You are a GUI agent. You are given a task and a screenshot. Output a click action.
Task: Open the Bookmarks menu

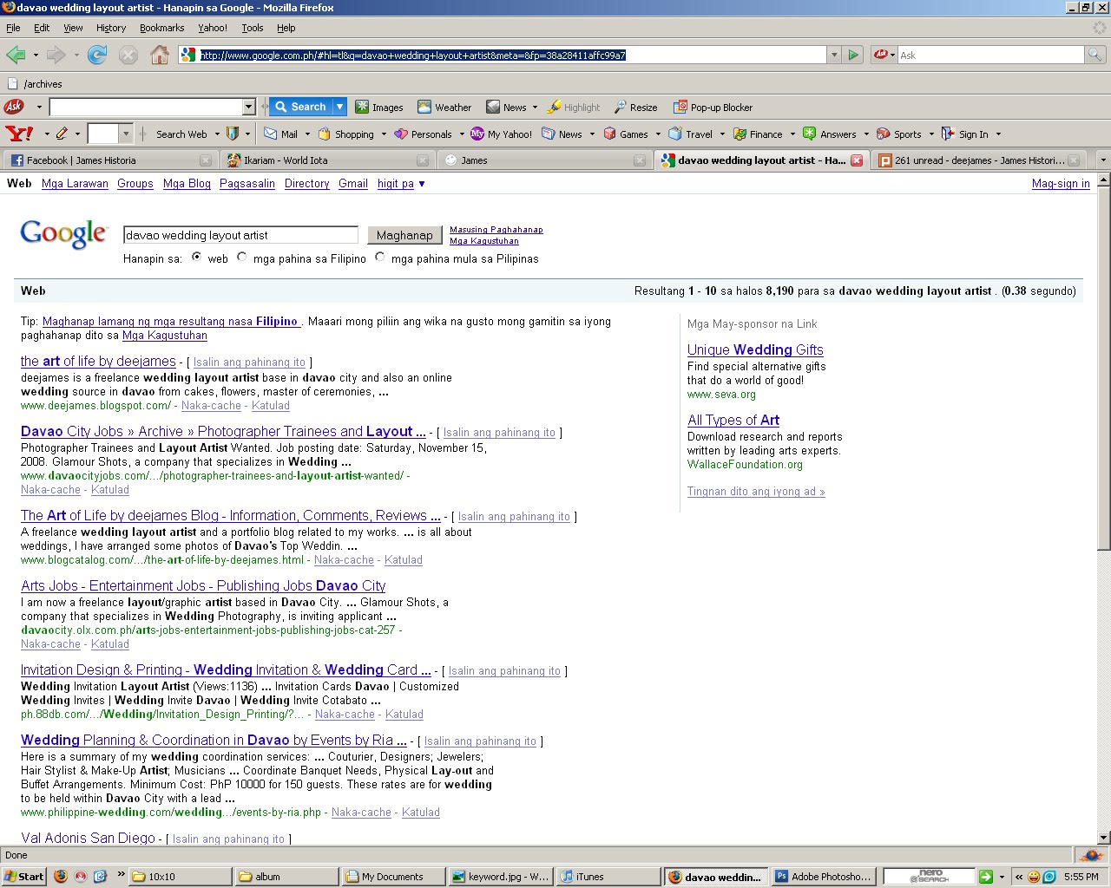click(161, 28)
